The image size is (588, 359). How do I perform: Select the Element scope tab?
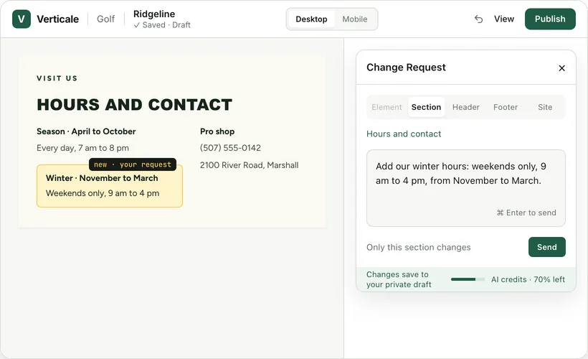(x=387, y=107)
